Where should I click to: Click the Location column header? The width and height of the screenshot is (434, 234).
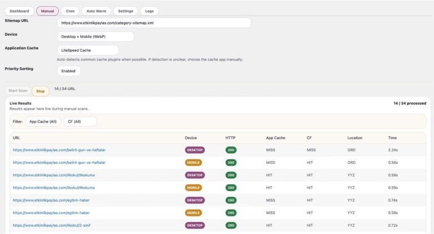(x=355, y=138)
